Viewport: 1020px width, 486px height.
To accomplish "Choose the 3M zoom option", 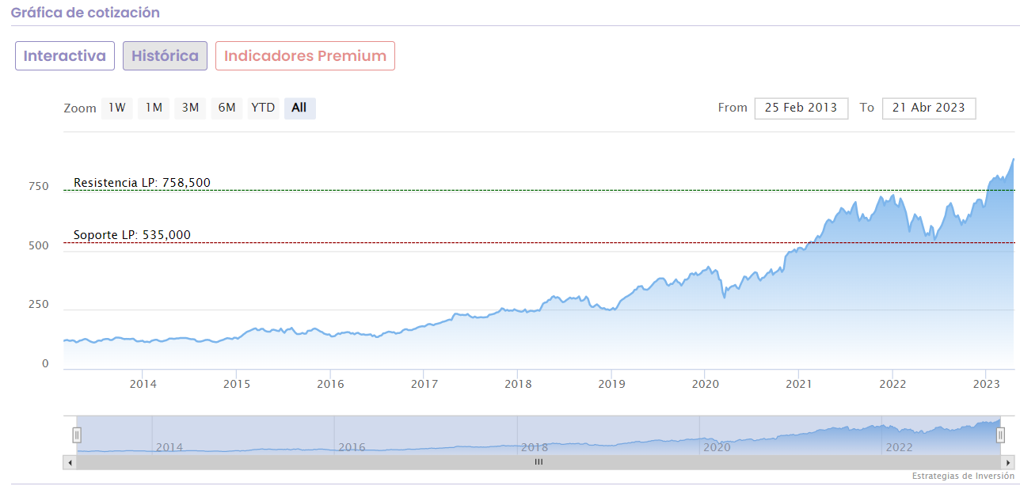I will coord(190,108).
